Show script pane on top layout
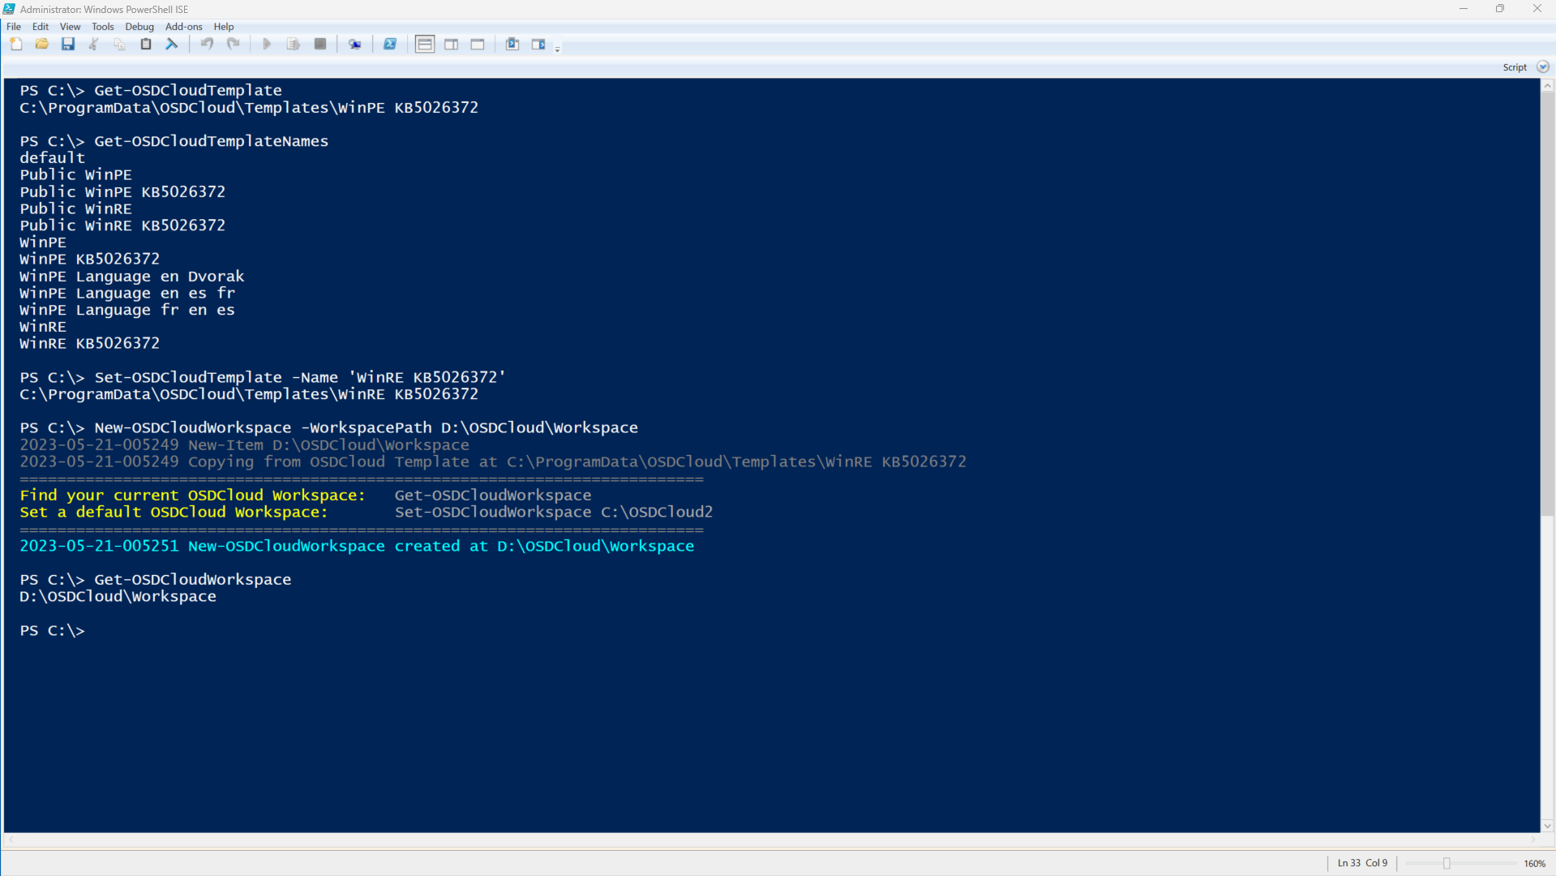 tap(425, 45)
